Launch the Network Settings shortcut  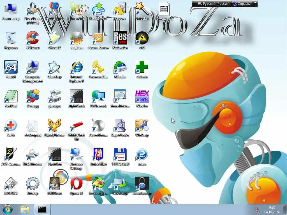(x=76, y=159)
